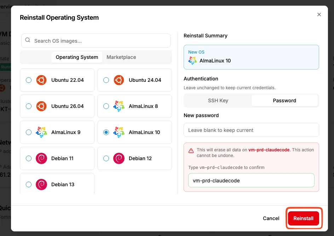Image resolution: width=334 pixels, height=236 pixels.
Task: Switch to the Operating System tab
Action: pyautogui.click(x=77, y=57)
